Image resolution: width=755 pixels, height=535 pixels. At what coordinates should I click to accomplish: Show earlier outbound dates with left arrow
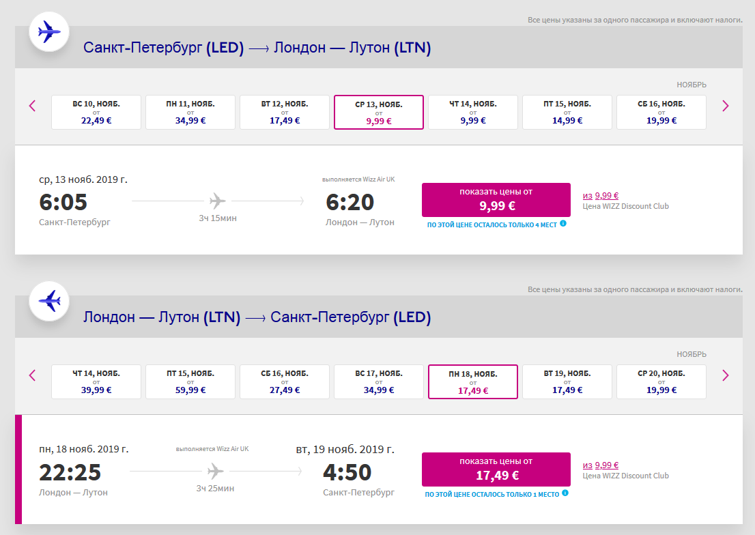(x=32, y=106)
